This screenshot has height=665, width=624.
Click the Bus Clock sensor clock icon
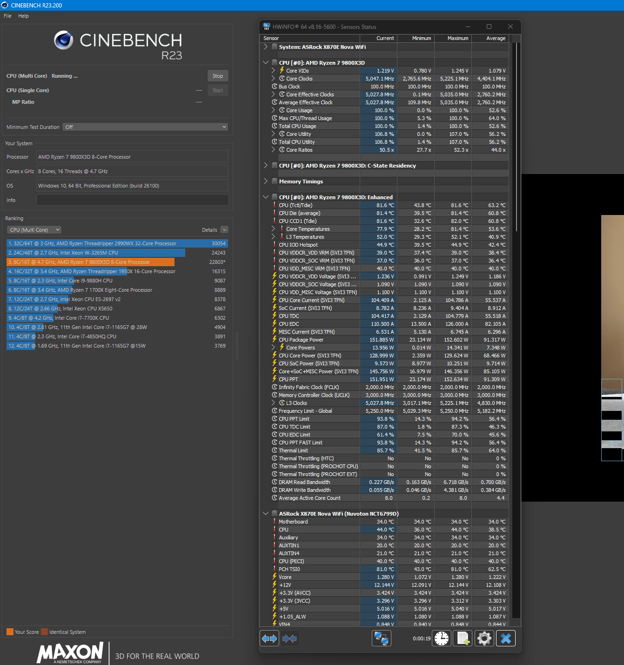(275, 86)
